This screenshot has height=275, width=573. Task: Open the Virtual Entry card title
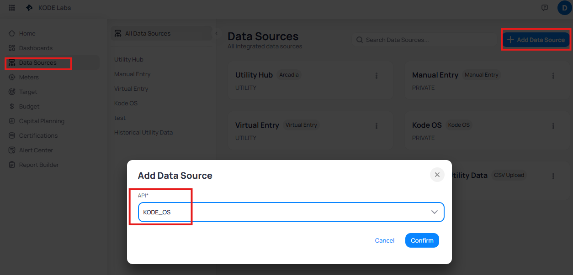(257, 125)
